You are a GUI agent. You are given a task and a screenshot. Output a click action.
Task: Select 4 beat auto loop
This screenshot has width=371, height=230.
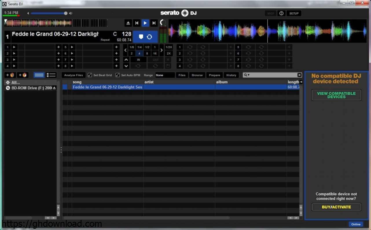139,53
